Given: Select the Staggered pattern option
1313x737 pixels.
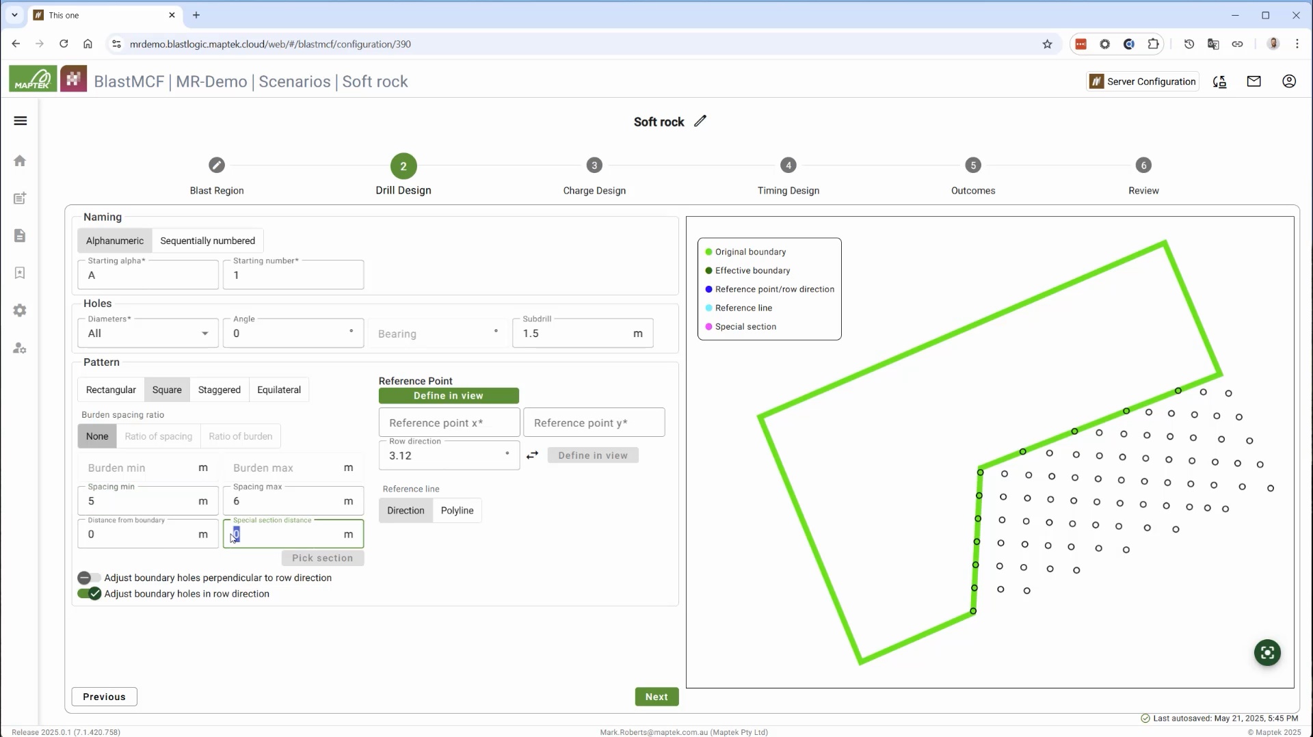Looking at the screenshot, I should coord(219,390).
